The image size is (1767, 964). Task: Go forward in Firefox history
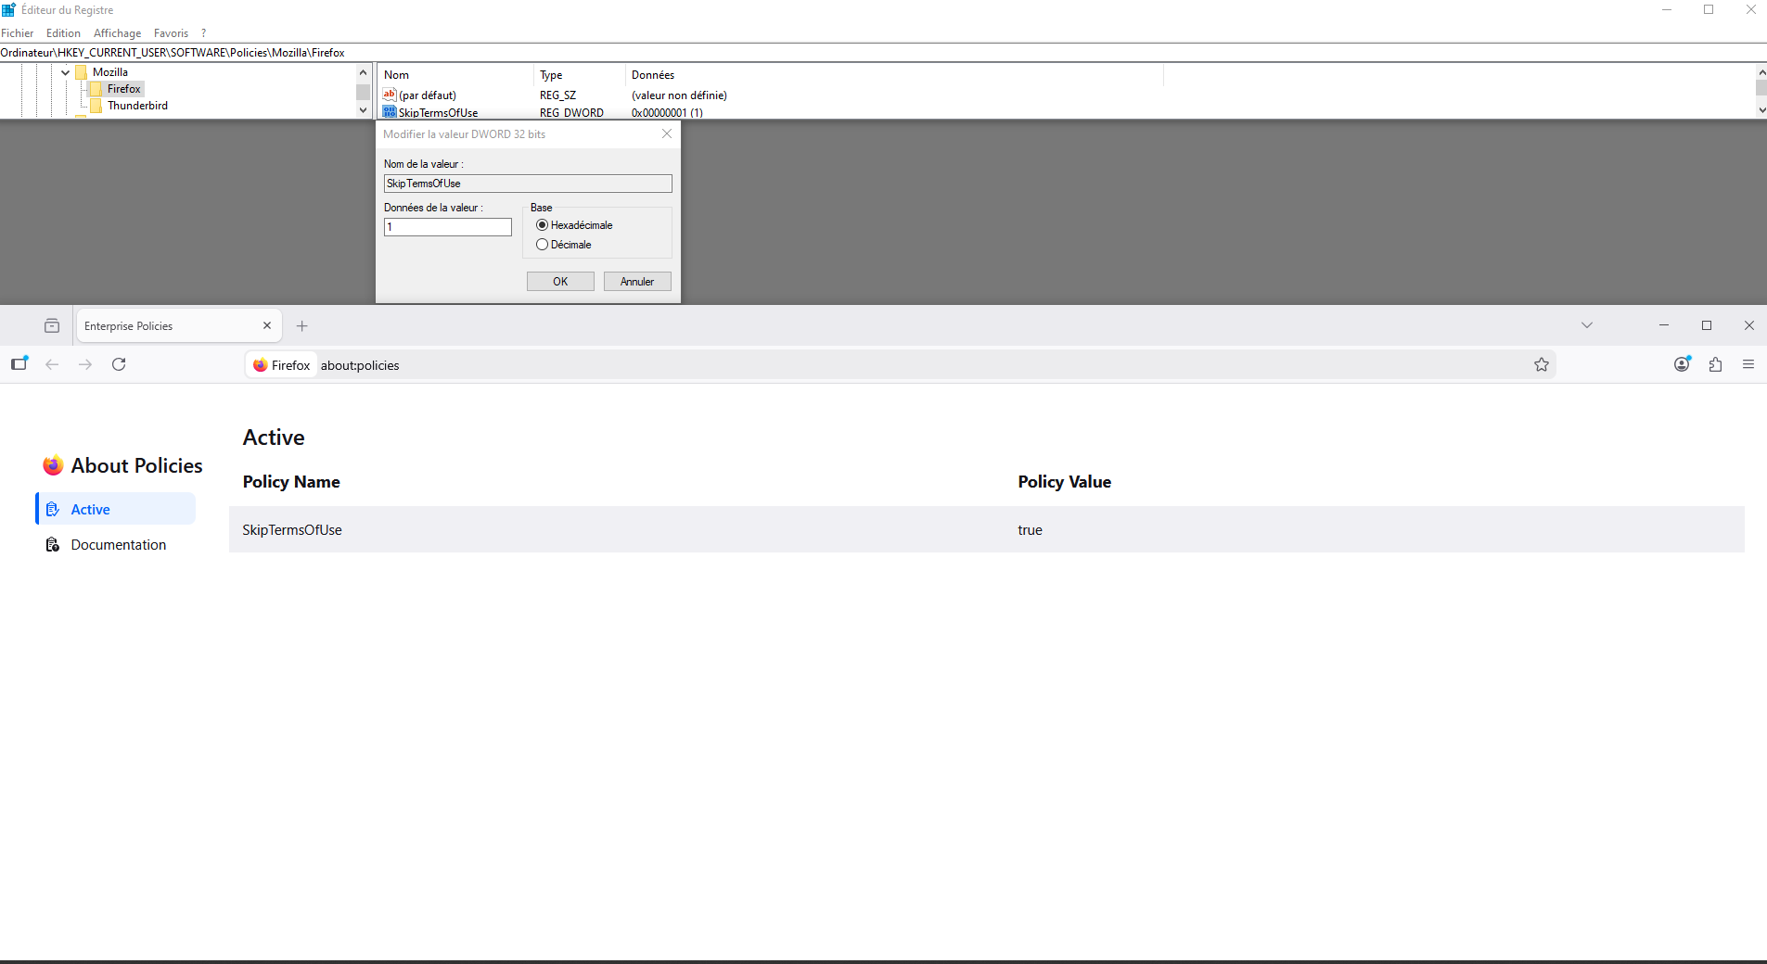pyautogui.click(x=85, y=364)
